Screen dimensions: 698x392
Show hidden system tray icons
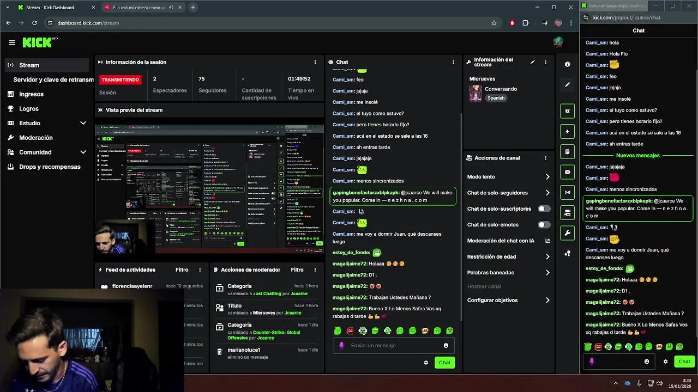tap(616, 383)
